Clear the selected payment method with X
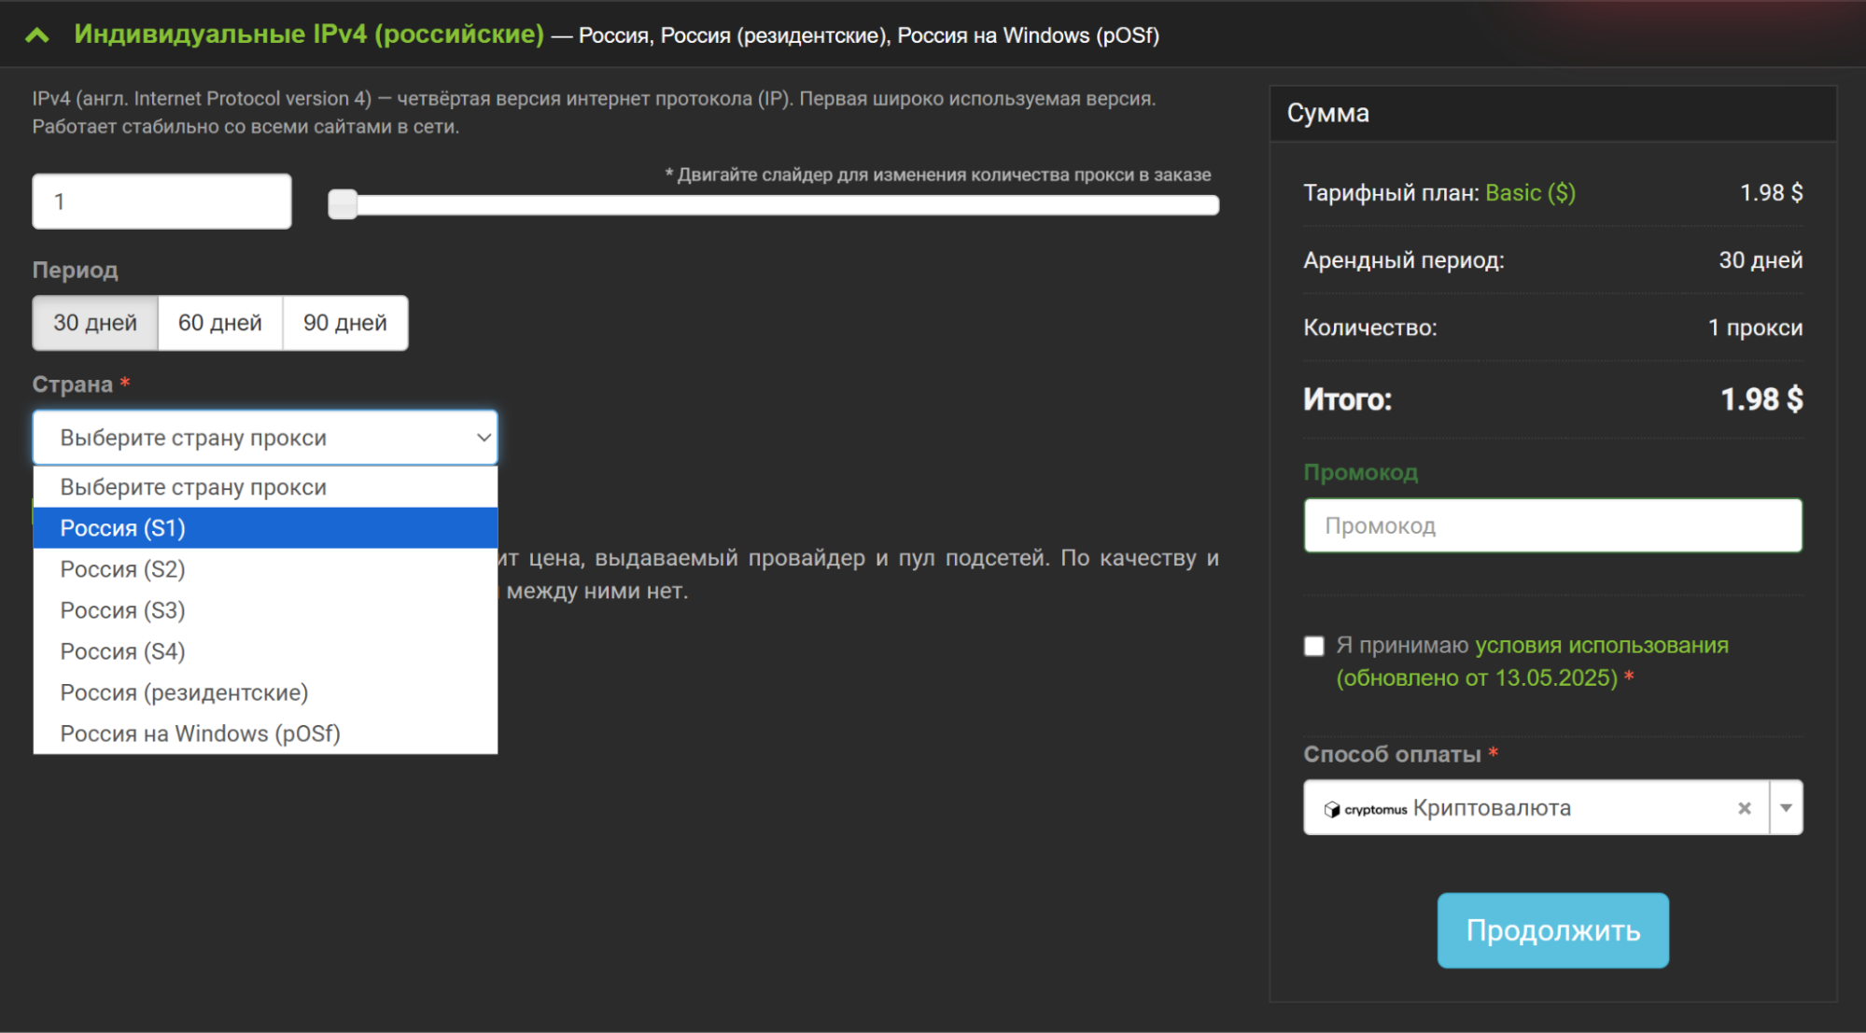 [1744, 808]
